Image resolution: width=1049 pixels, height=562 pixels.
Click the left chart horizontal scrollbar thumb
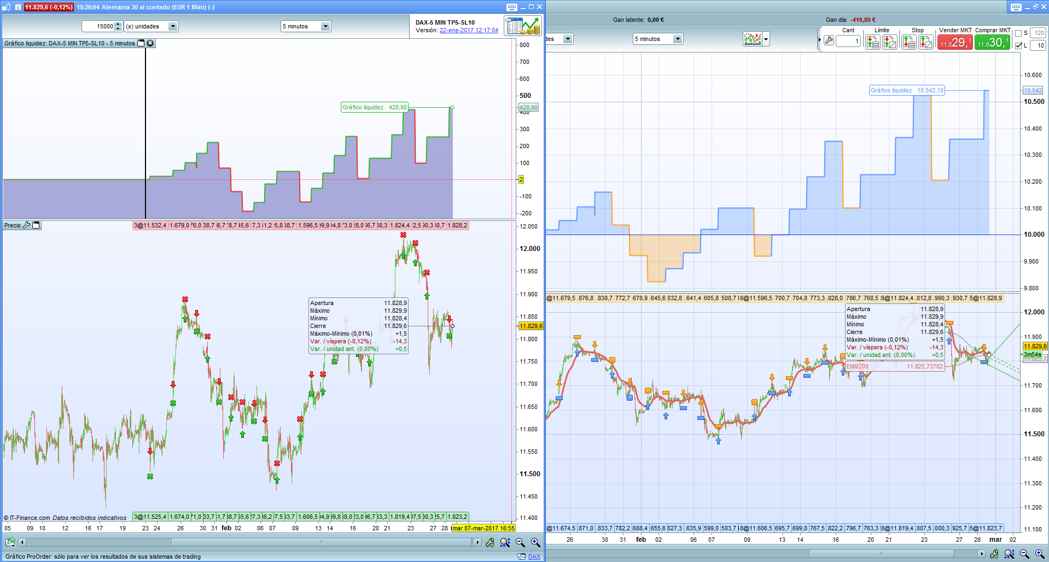tap(322, 542)
